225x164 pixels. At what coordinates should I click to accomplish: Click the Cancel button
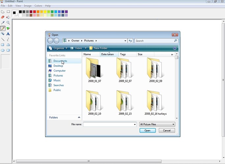tap(167, 130)
